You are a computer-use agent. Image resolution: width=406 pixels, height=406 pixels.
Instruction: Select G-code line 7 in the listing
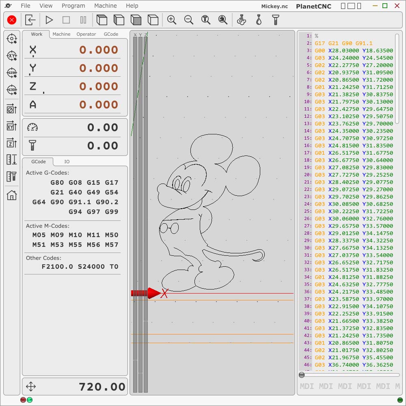coord(353,80)
